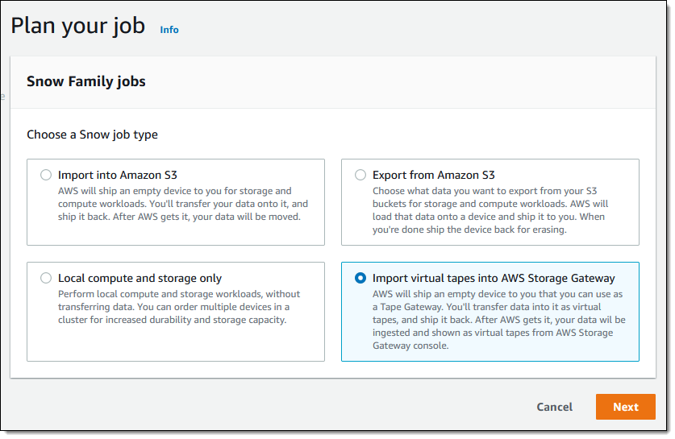This screenshot has width=675, height=439.
Task: Select the Export from Amazon S3 radio button
Action: coord(360,175)
